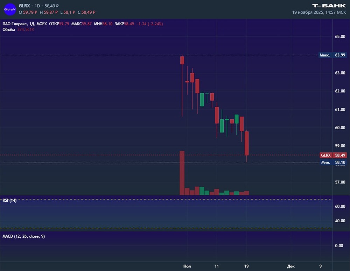Click the date 19 ноября 2025, 14:57 МСК

click(x=319, y=13)
